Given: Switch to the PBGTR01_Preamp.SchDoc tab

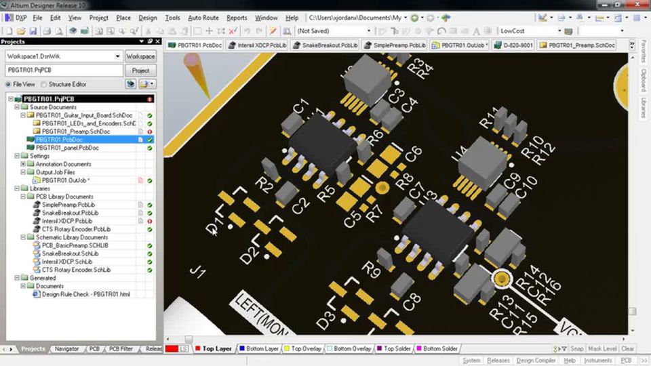Looking at the screenshot, I should (577, 45).
